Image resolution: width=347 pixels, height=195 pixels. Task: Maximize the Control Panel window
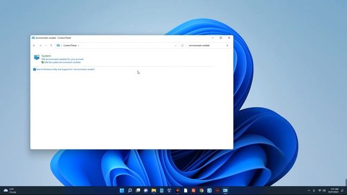click(x=221, y=38)
